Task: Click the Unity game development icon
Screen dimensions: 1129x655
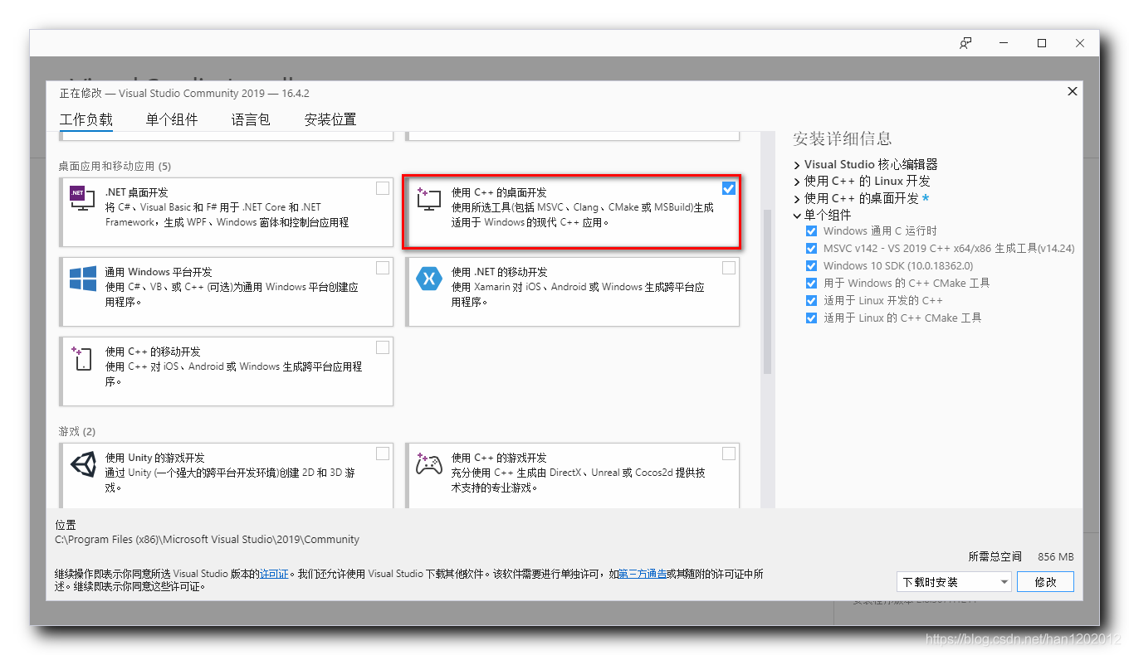Action: click(82, 464)
